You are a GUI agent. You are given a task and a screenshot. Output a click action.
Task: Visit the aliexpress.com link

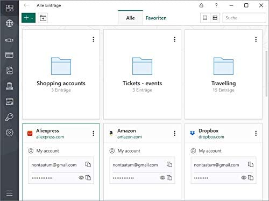[50, 137]
